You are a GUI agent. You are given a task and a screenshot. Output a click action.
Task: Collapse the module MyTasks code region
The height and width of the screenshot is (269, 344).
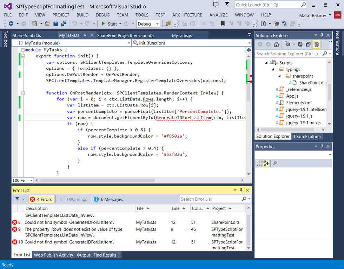[23, 50]
